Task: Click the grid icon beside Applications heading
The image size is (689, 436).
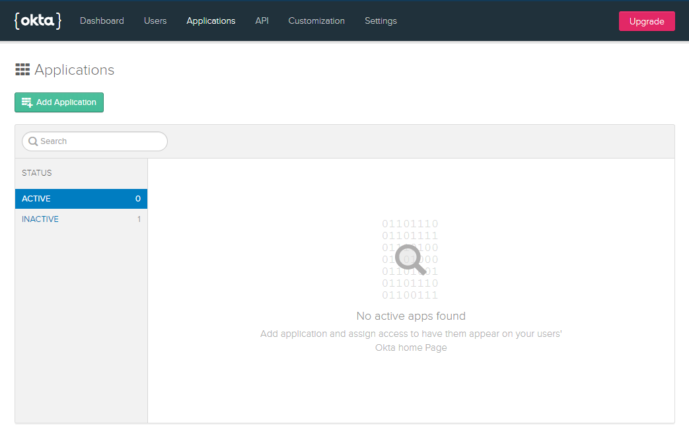Action: click(22, 69)
